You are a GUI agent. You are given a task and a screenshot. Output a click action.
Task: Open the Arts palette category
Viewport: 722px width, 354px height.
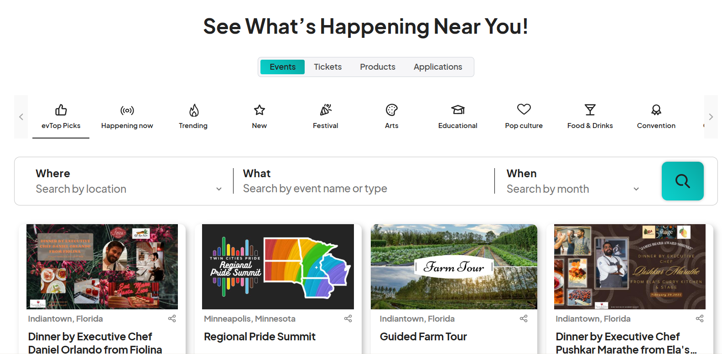click(391, 117)
